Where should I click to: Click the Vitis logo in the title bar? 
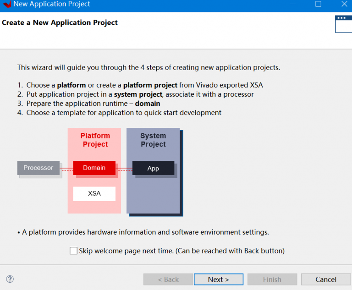click(6, 5)
